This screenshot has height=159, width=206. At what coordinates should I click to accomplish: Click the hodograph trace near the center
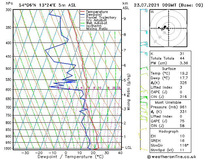tap(164, 28)
